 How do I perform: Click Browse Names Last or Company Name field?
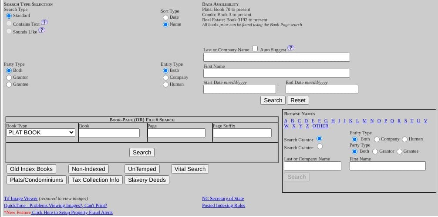click(x=313, y=166)
